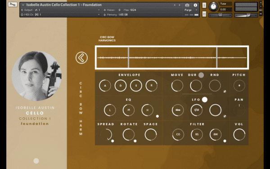This screenshot has width=270, height=169.
Task: Click the Max voices 1024 value
Action: [133, 10]
